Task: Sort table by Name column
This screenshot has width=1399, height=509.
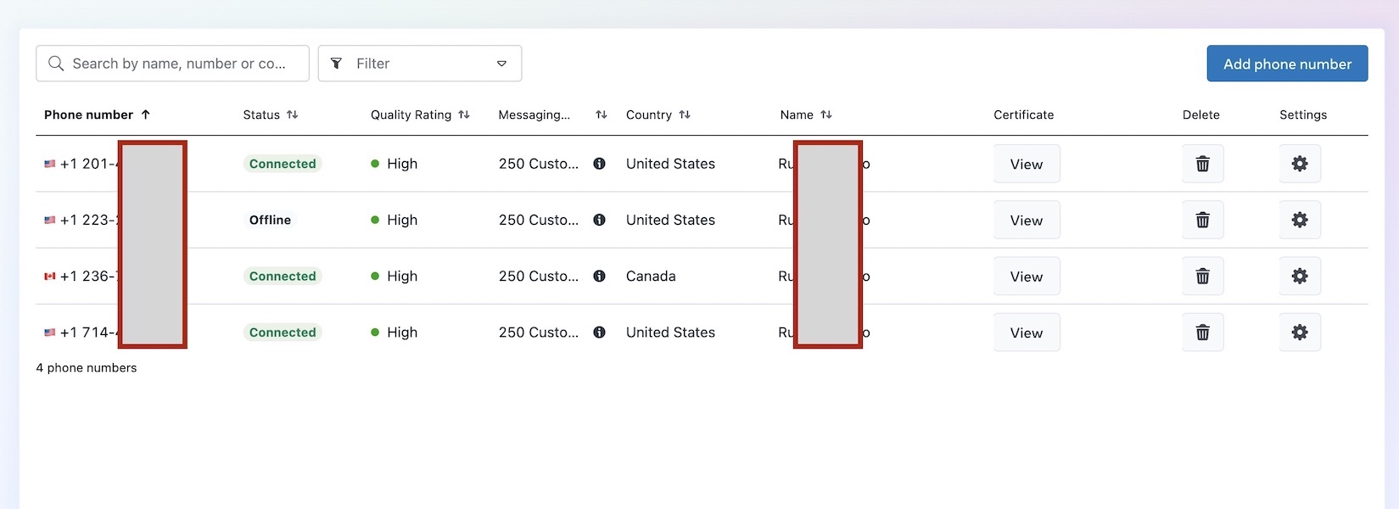Action: (x=826, y=115)
